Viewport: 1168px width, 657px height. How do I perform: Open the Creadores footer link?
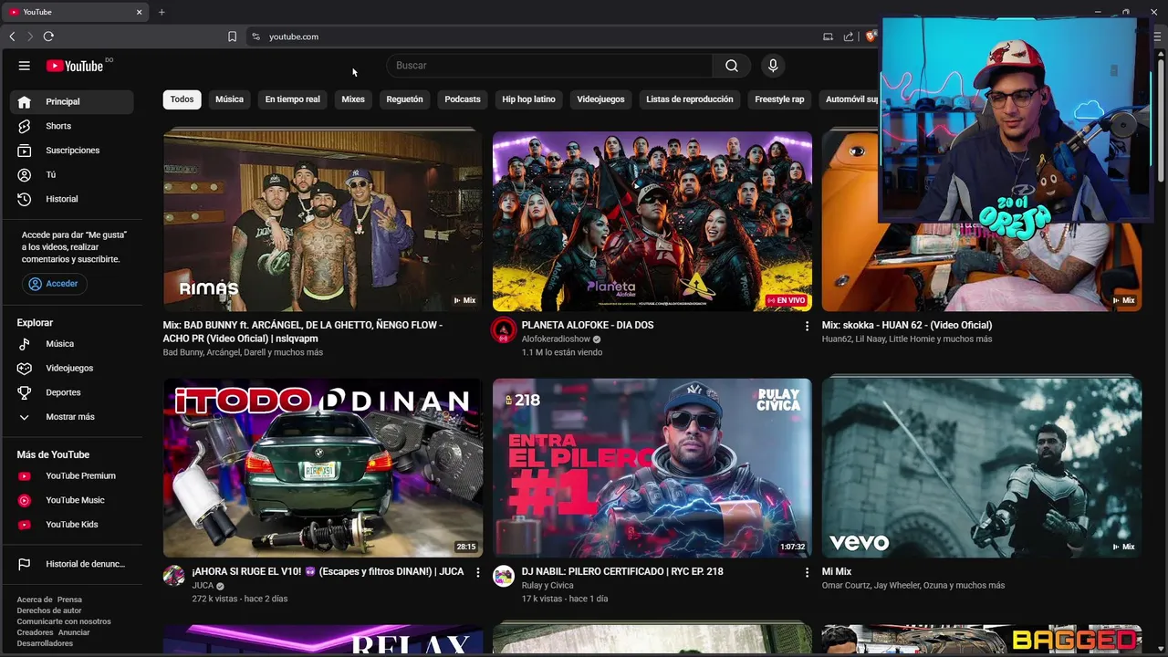coord(35,632)
